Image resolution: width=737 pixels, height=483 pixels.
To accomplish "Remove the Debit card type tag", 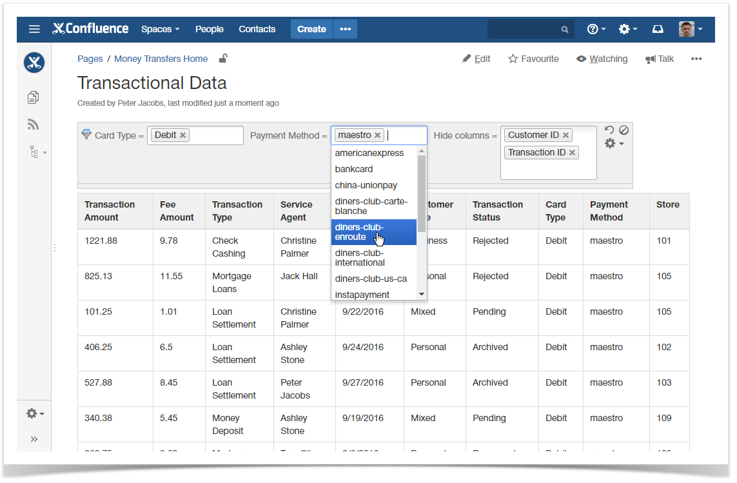I will tap(183, 135).
